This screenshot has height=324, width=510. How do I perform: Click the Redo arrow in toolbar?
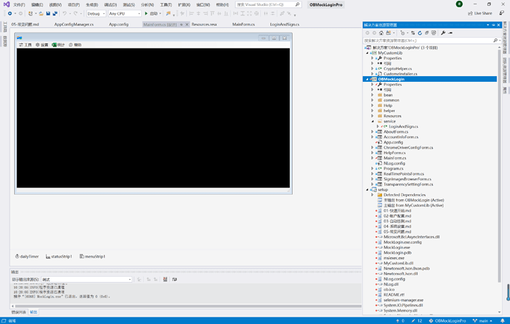pyautogui.click(x=75, y=13)
